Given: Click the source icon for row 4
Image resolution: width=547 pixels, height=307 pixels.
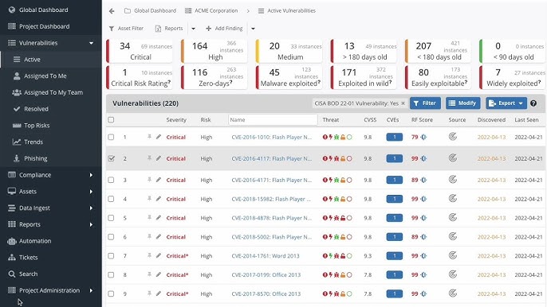Looking at the screenshot, I should coord(453,198).
